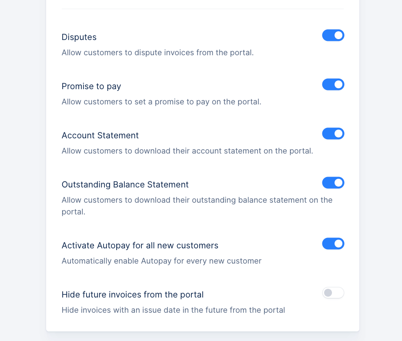The width and height of the screenshot is (402, 341).
Task: Click the 'download their account statement' description
Action: click(x=187, y=151)
